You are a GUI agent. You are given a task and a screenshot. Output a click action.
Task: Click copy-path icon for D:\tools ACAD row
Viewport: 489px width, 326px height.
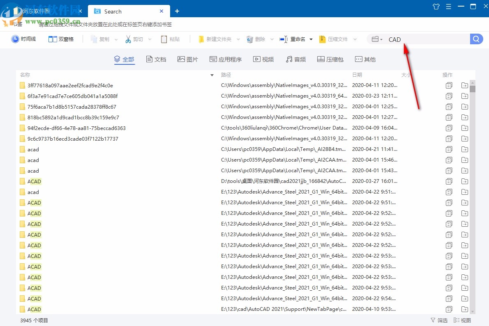(x=449, y=181)
